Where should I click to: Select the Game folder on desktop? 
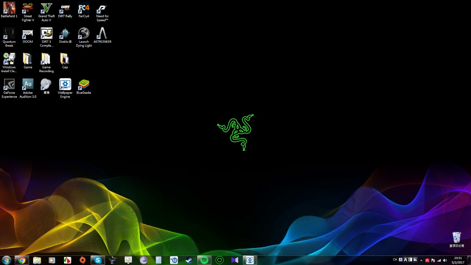(x=28, y=61)
